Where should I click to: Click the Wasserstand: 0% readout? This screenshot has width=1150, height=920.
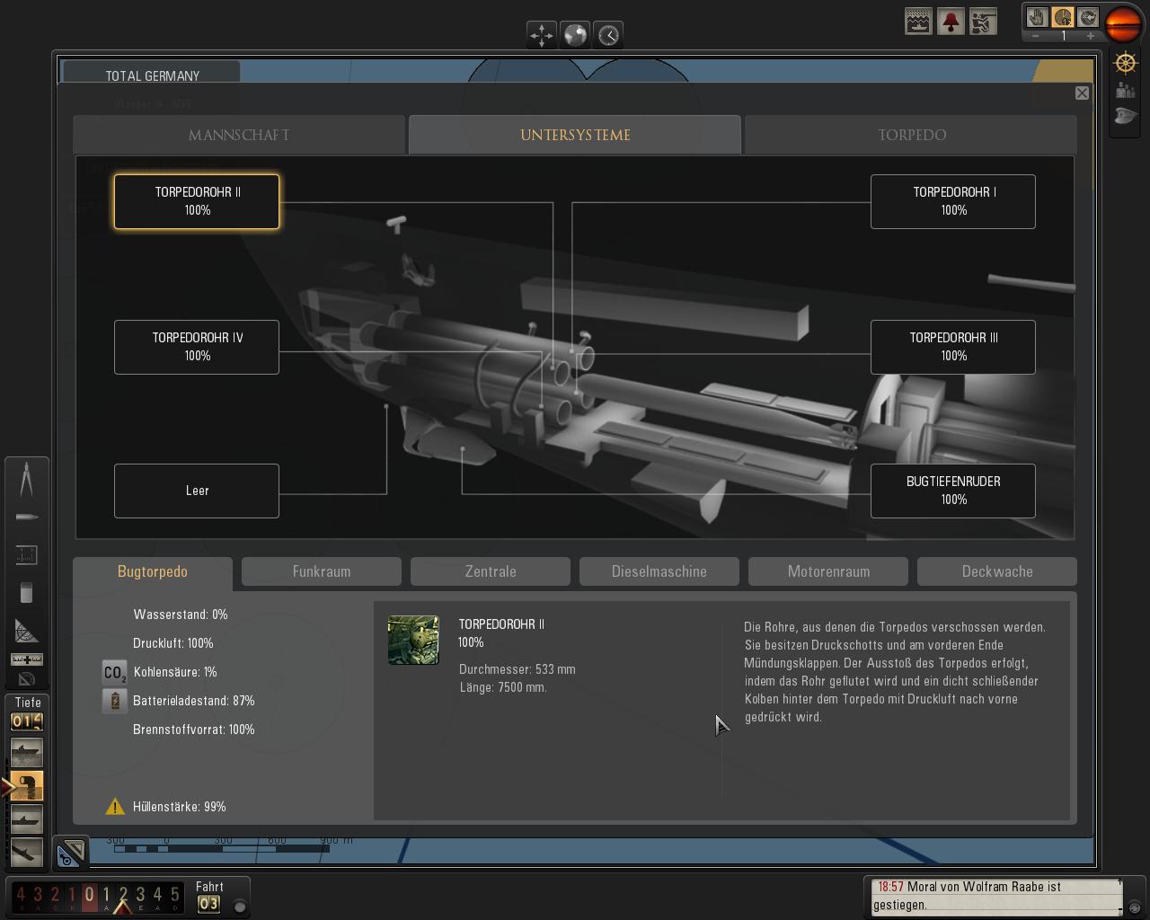coord(181,615)
